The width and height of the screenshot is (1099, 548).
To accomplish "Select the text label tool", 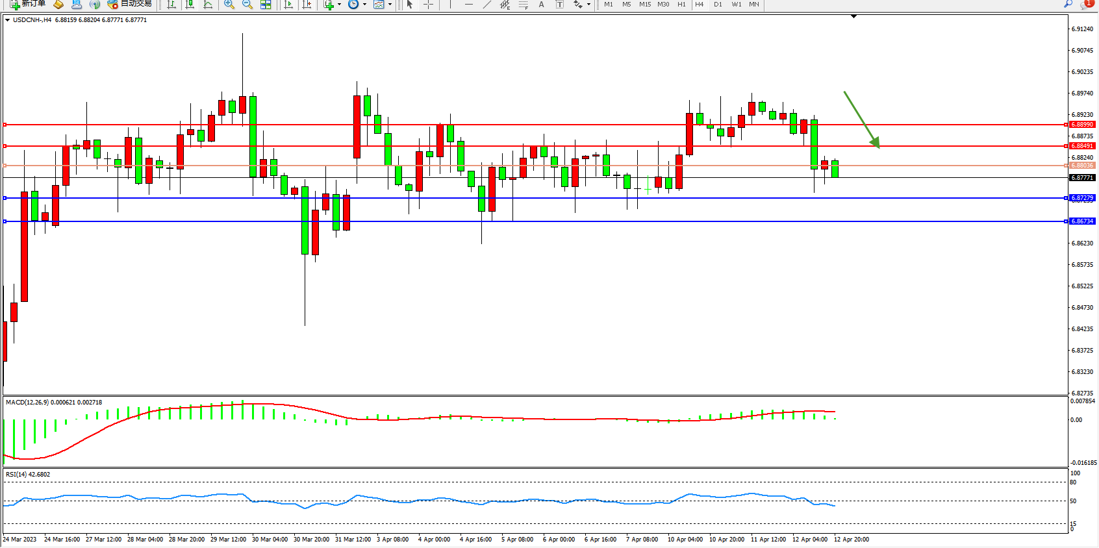I will 542,4.
